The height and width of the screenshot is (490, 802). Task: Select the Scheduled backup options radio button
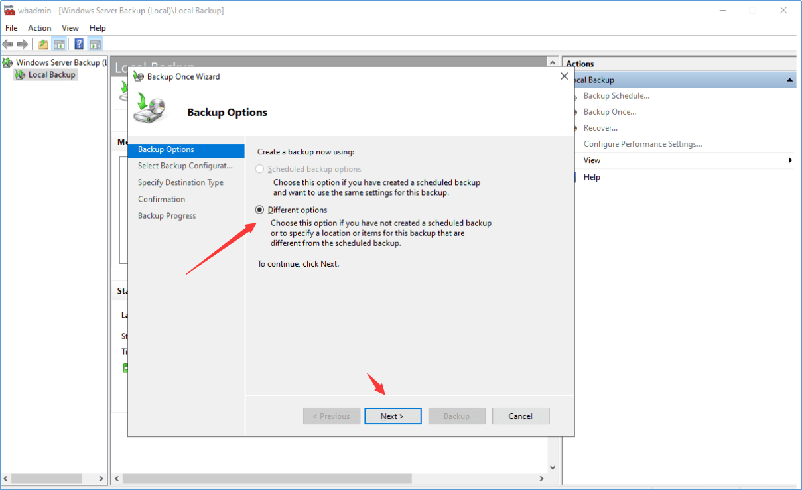(x=260, y=169)
